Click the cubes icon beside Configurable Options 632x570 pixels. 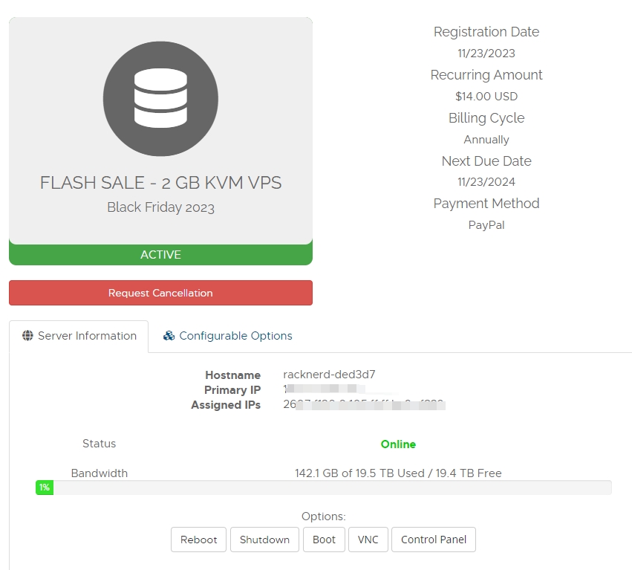[169, 336]
